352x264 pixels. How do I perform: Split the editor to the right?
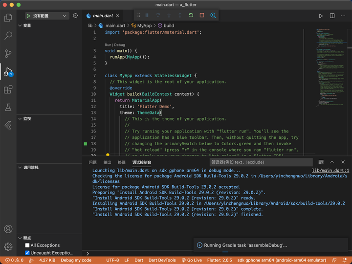point(332,16)
